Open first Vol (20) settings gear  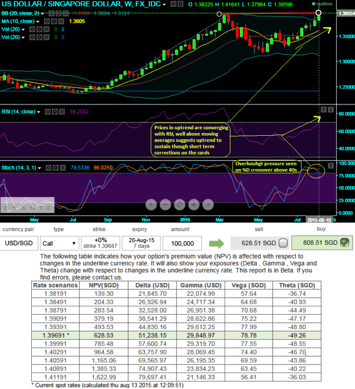click(39, 29)
